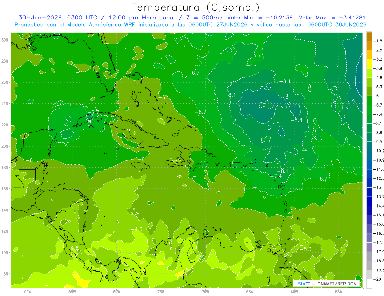The width and height of the screenshot is (384, 296).
Task: Click the -17.2 value in the color legend
Action: click(x=379, y=242)
